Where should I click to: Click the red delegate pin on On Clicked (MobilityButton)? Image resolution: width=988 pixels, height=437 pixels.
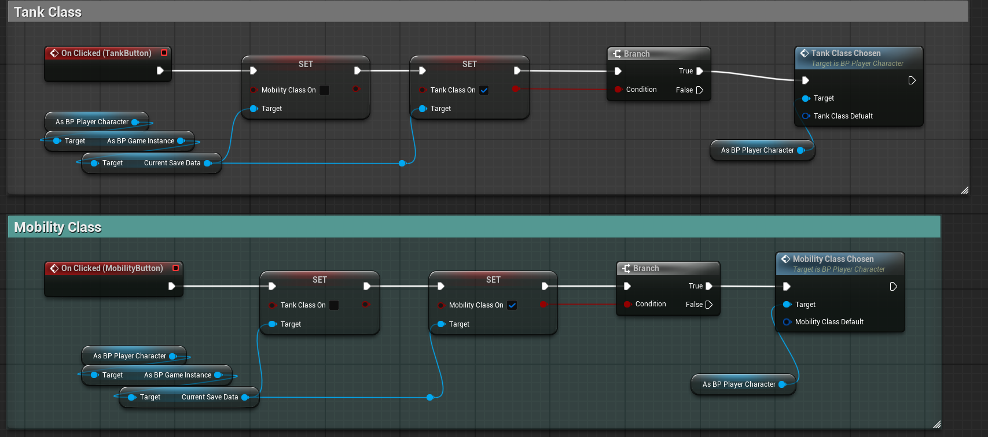(x=176, y=268)
